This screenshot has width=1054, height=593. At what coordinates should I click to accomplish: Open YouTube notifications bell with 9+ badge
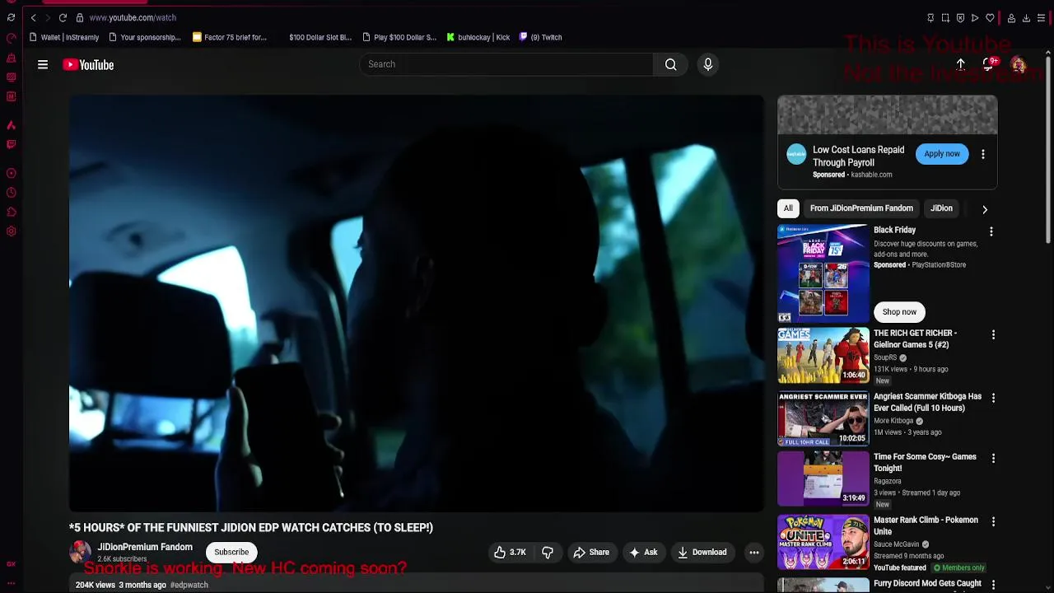[x=989, y=64]
